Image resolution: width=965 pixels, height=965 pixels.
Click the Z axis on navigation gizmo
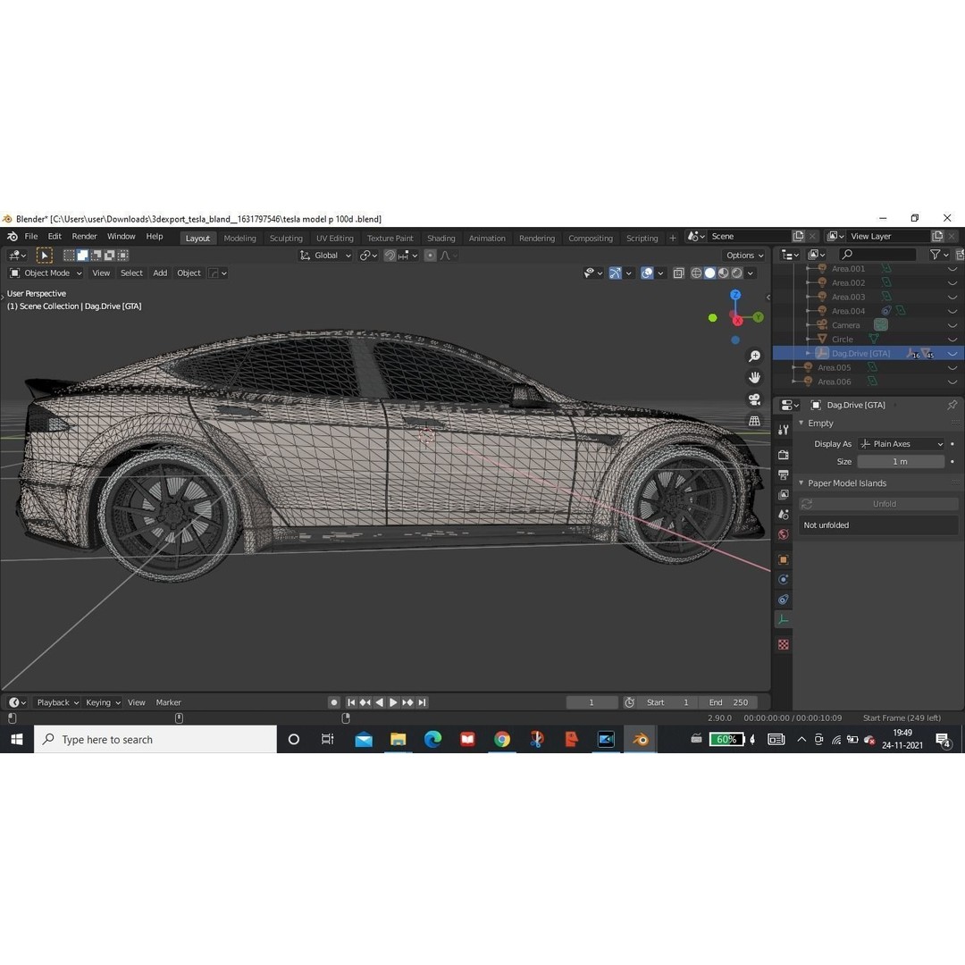[x=734, y=296]
